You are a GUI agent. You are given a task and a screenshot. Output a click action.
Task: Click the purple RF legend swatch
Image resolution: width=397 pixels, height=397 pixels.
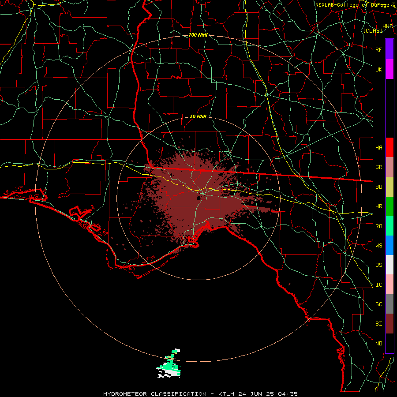(390, 49)
